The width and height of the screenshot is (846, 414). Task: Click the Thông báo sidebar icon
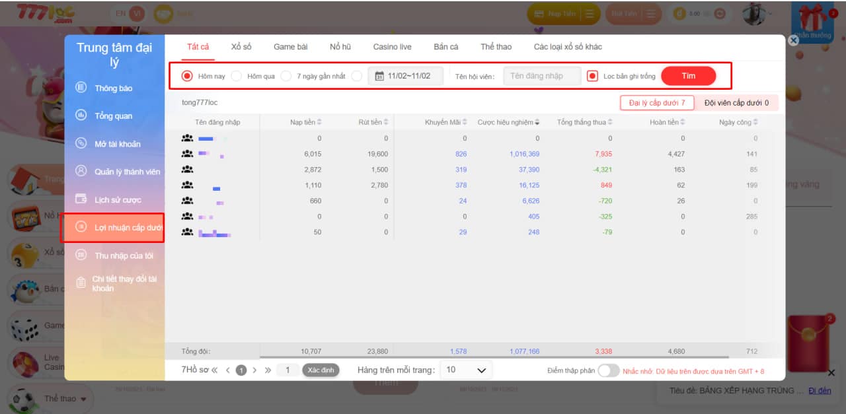pos(81,88)
